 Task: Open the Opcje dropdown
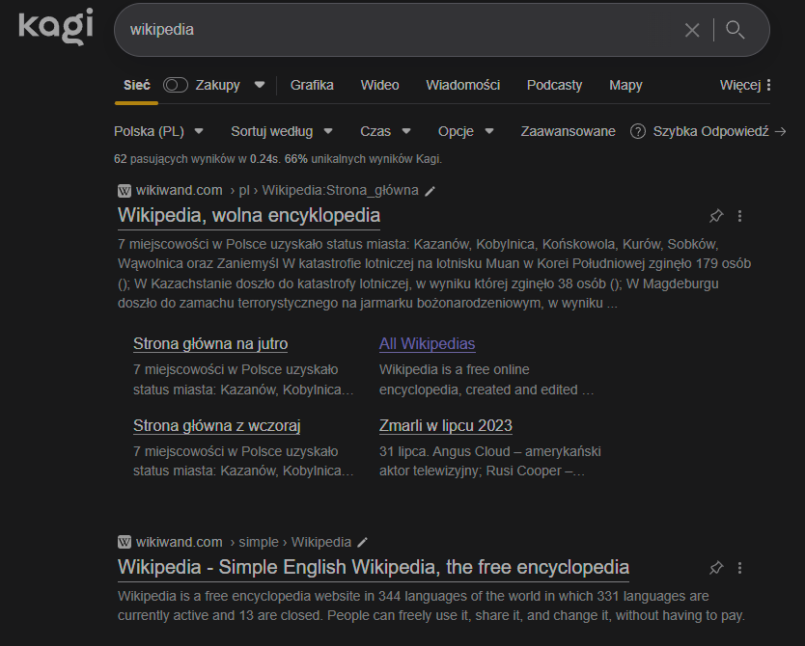click(465, 131)
